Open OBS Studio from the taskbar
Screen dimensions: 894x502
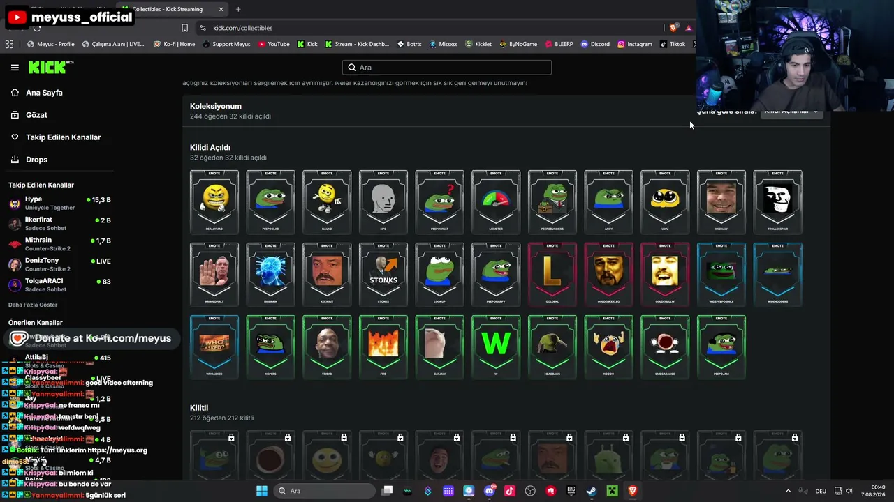530,491
